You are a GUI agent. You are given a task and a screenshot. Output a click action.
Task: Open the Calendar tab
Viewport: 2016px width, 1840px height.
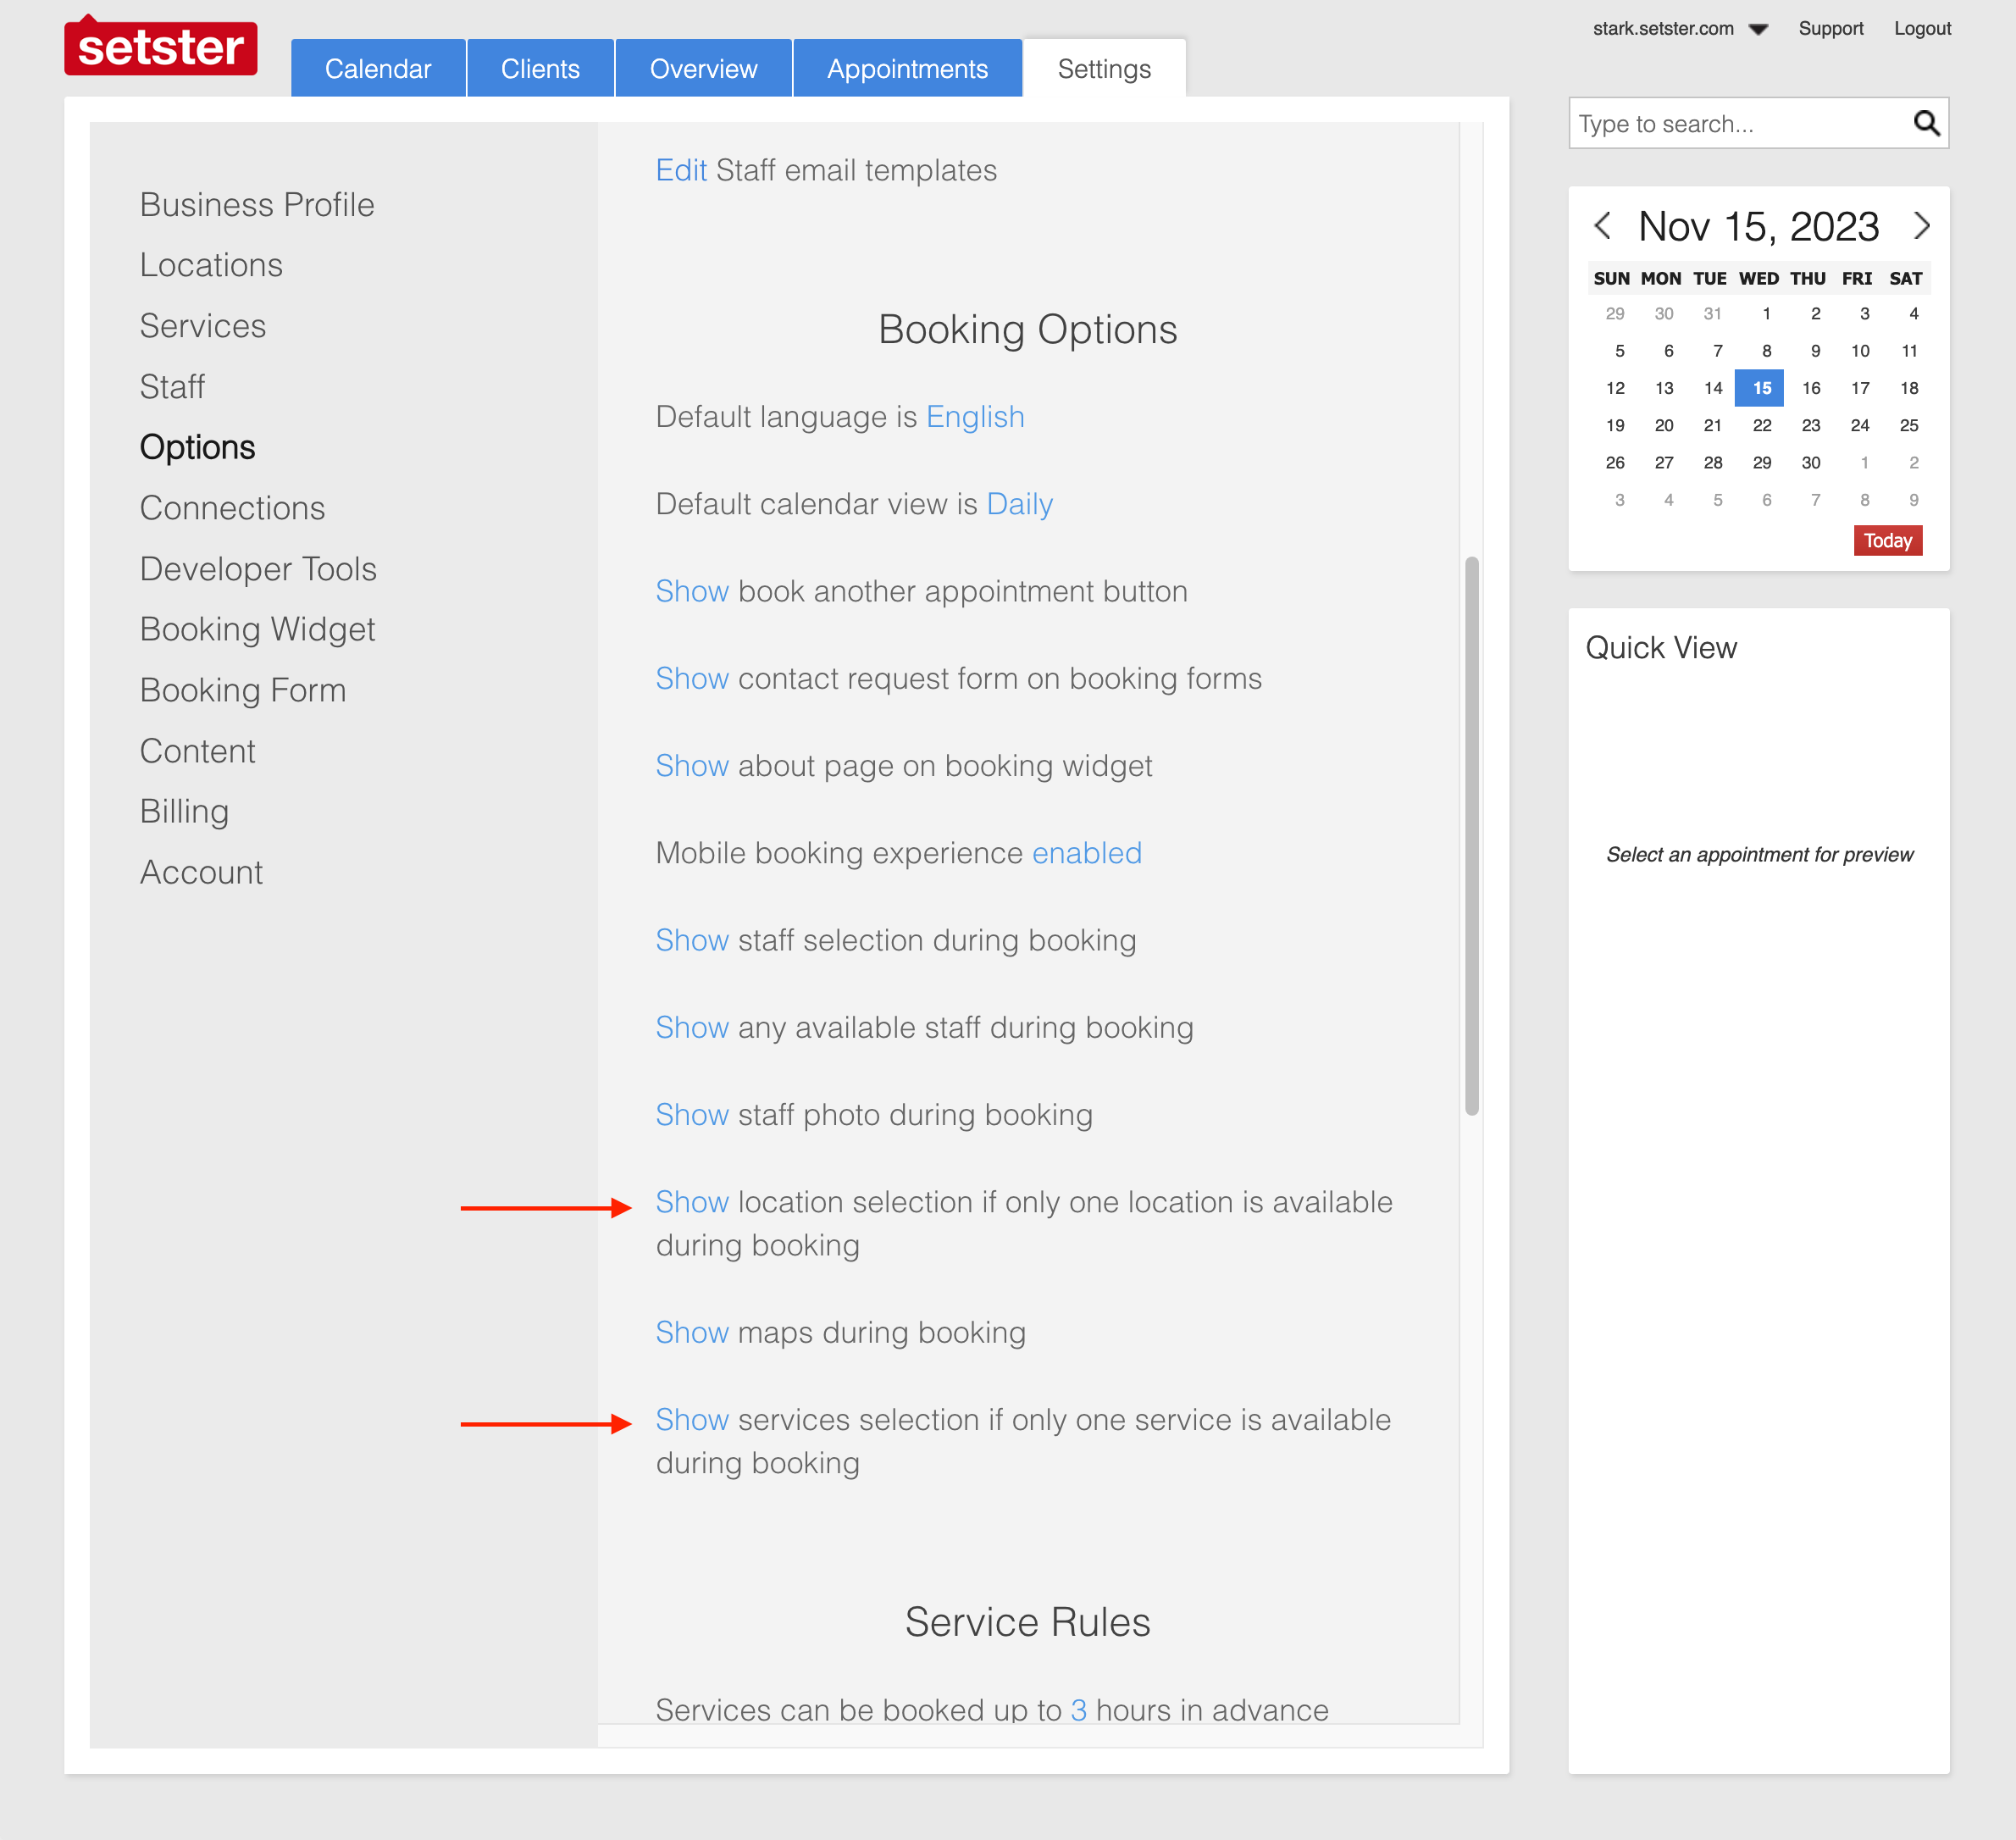(x=378, y=68)
